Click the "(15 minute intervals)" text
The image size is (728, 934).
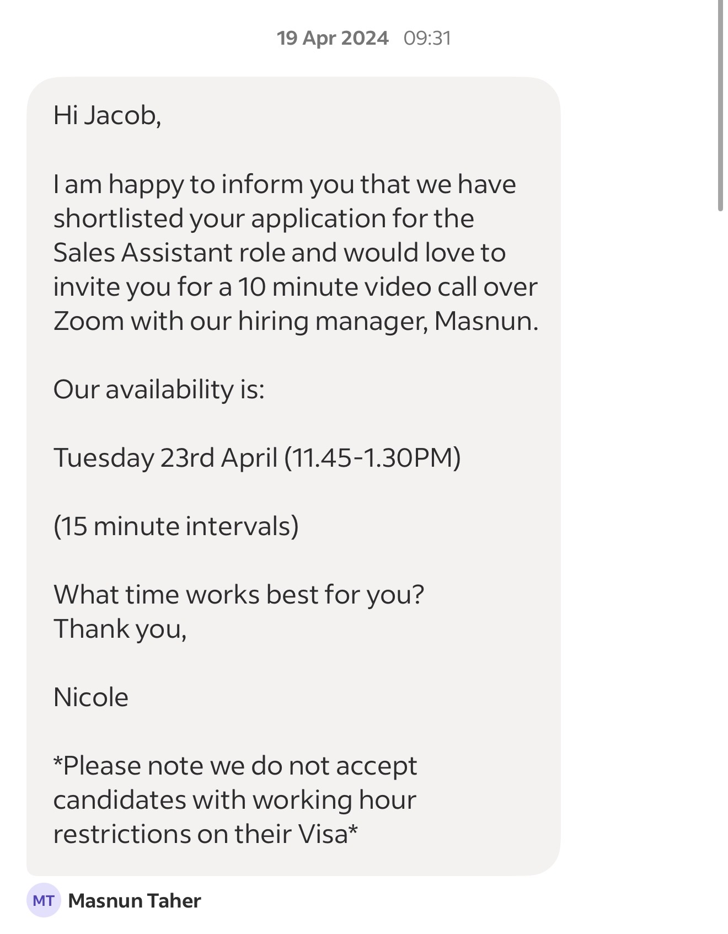point(176,526)
